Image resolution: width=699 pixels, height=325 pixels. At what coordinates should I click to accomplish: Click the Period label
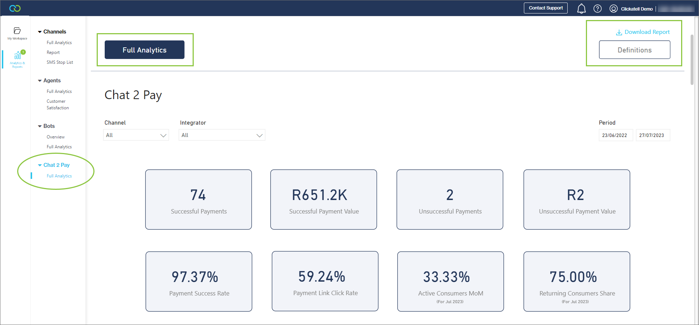pyautogui.click(x=607, y=123)
